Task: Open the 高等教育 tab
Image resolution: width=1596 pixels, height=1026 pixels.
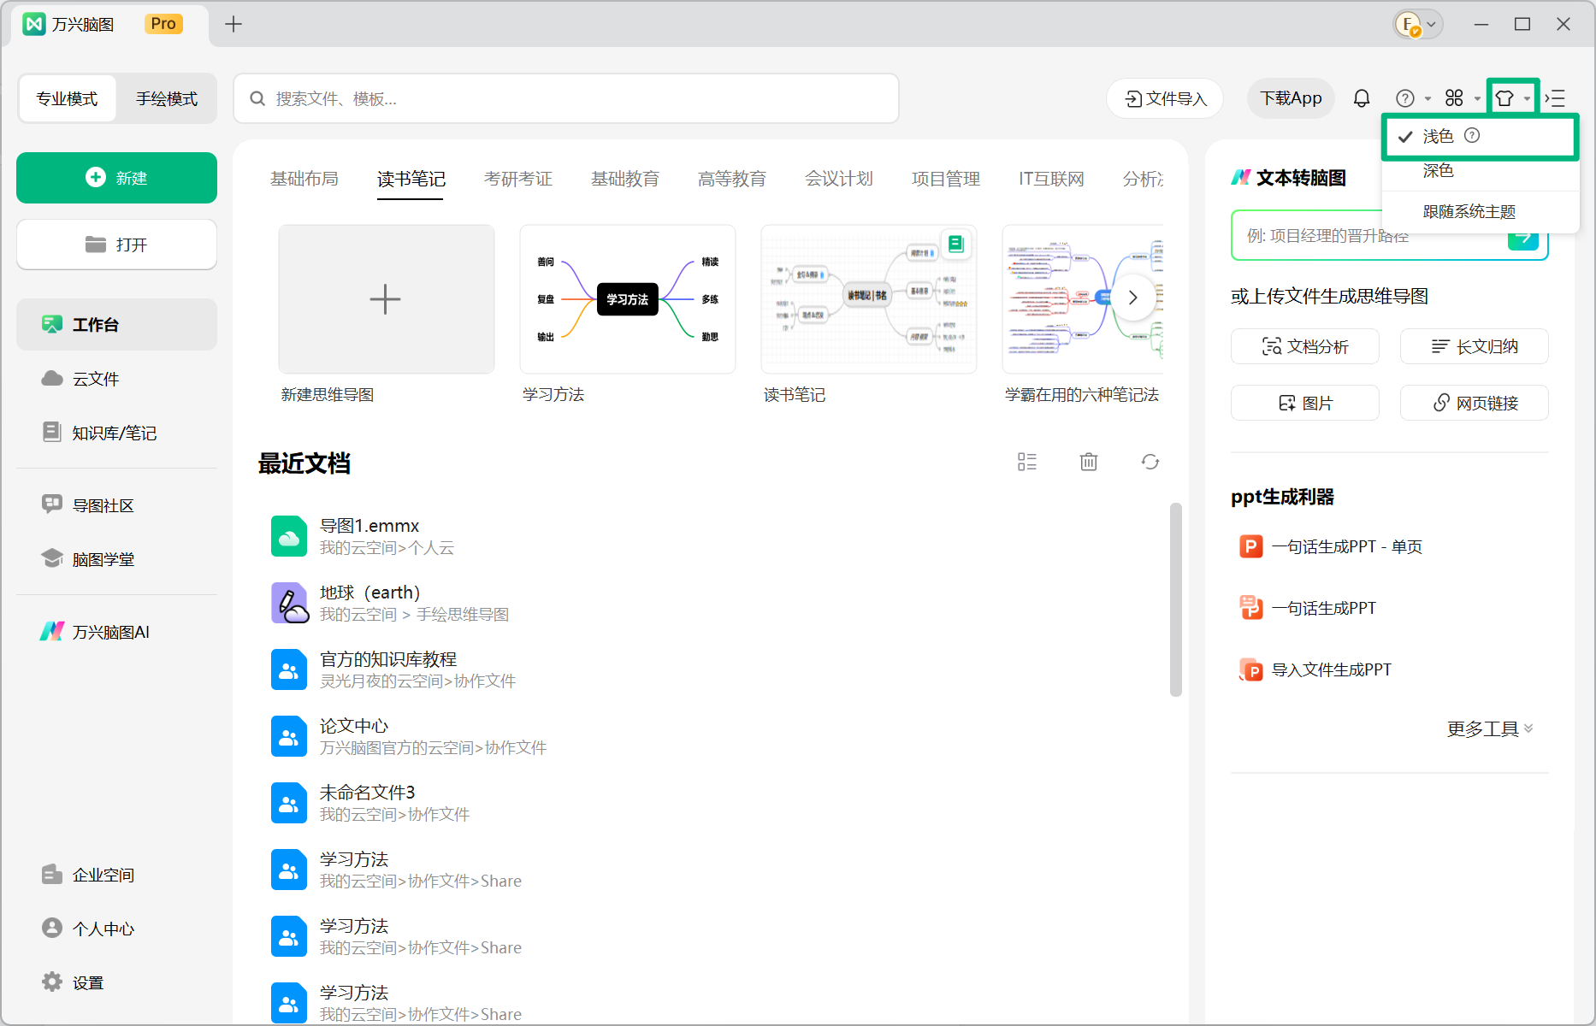Action: (x=732, y=179)
